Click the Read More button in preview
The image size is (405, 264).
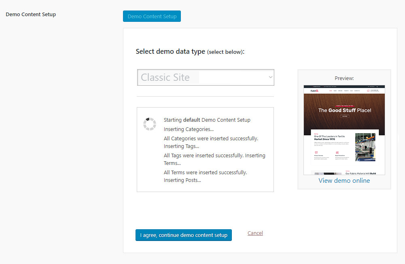pos(344,116)
